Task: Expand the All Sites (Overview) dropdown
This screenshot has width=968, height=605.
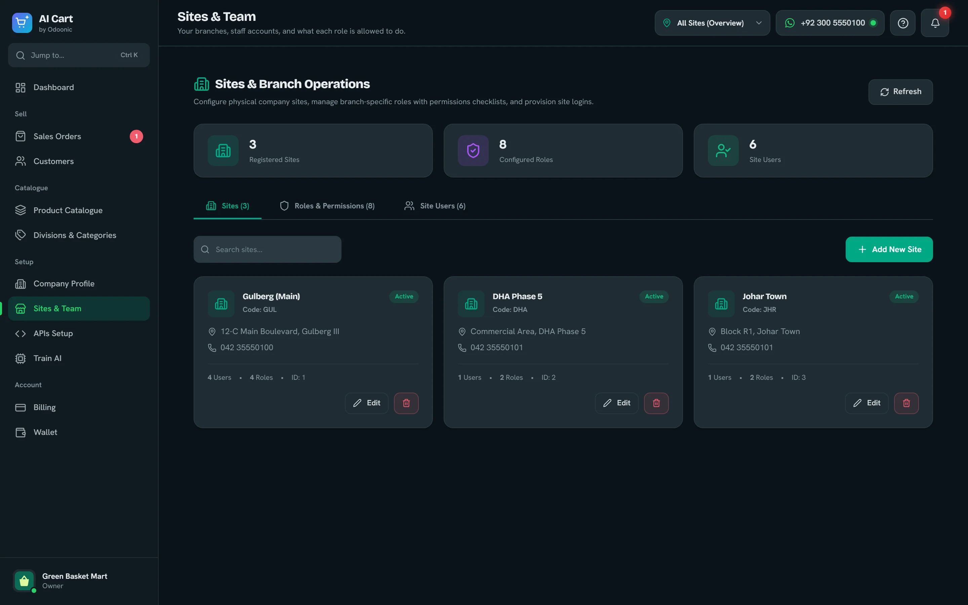Action: tap(712, 23)
